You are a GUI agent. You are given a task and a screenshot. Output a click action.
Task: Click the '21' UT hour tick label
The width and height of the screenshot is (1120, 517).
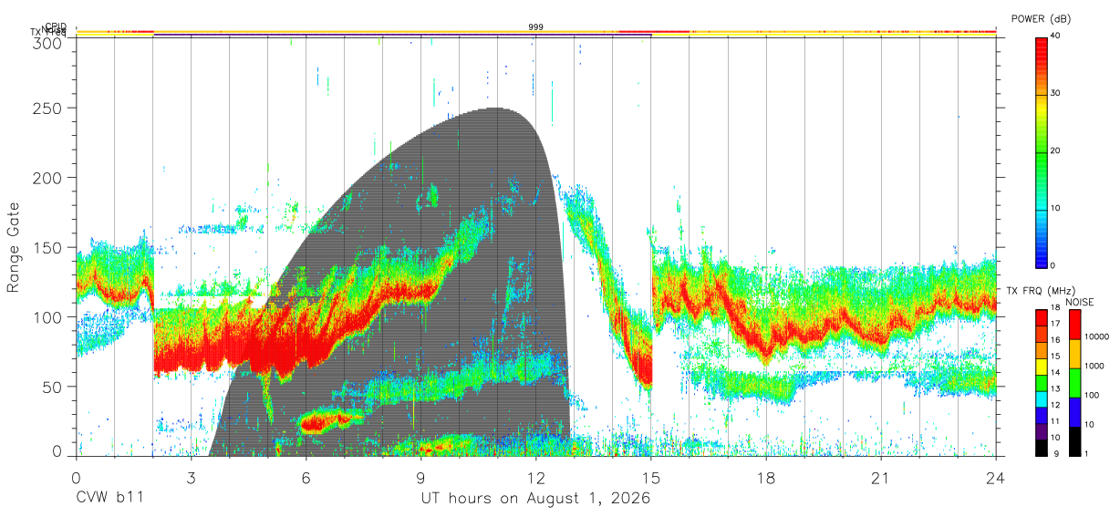pos(880,477)
